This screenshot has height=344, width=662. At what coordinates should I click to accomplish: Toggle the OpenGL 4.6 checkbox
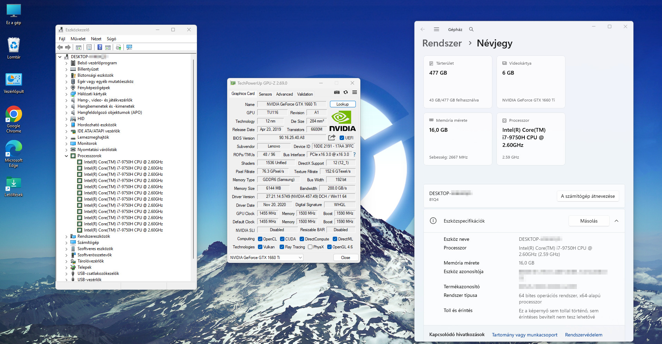tap(329, 247)
